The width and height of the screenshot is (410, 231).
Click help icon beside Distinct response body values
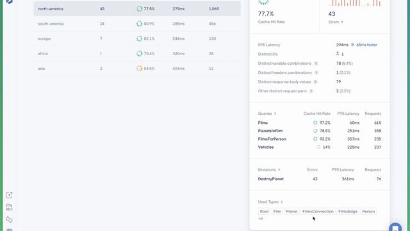(315, 81)
